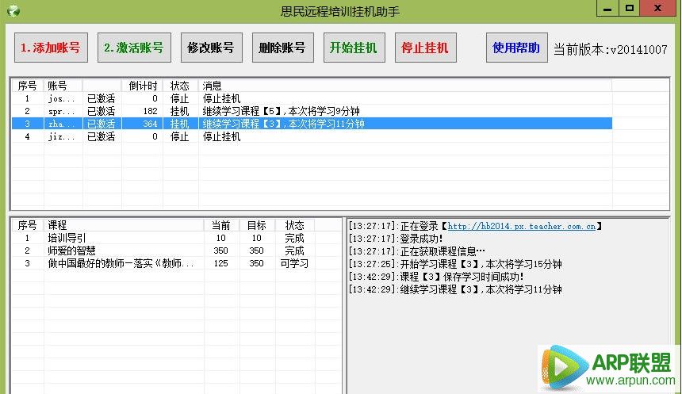This screenshot has width=682, height=394.
Task: Click the 目标 column header
Action: coord(257,225)
